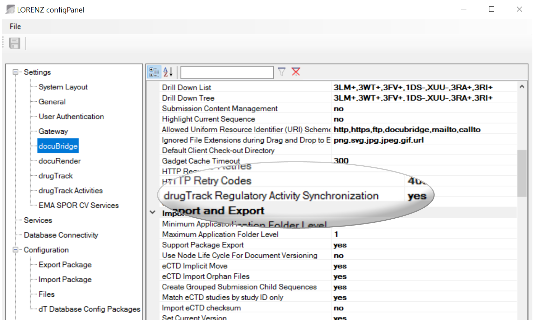Click the Support Package Export 'yes' value

click(340, 245)
